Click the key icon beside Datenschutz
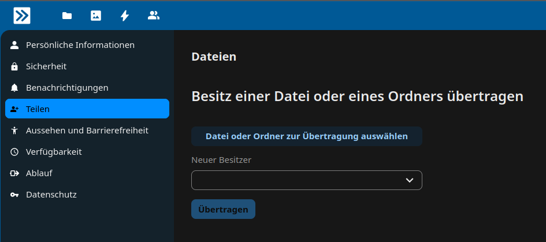The height and width of the screenshot is (242, 546). [x=15, y=195]
